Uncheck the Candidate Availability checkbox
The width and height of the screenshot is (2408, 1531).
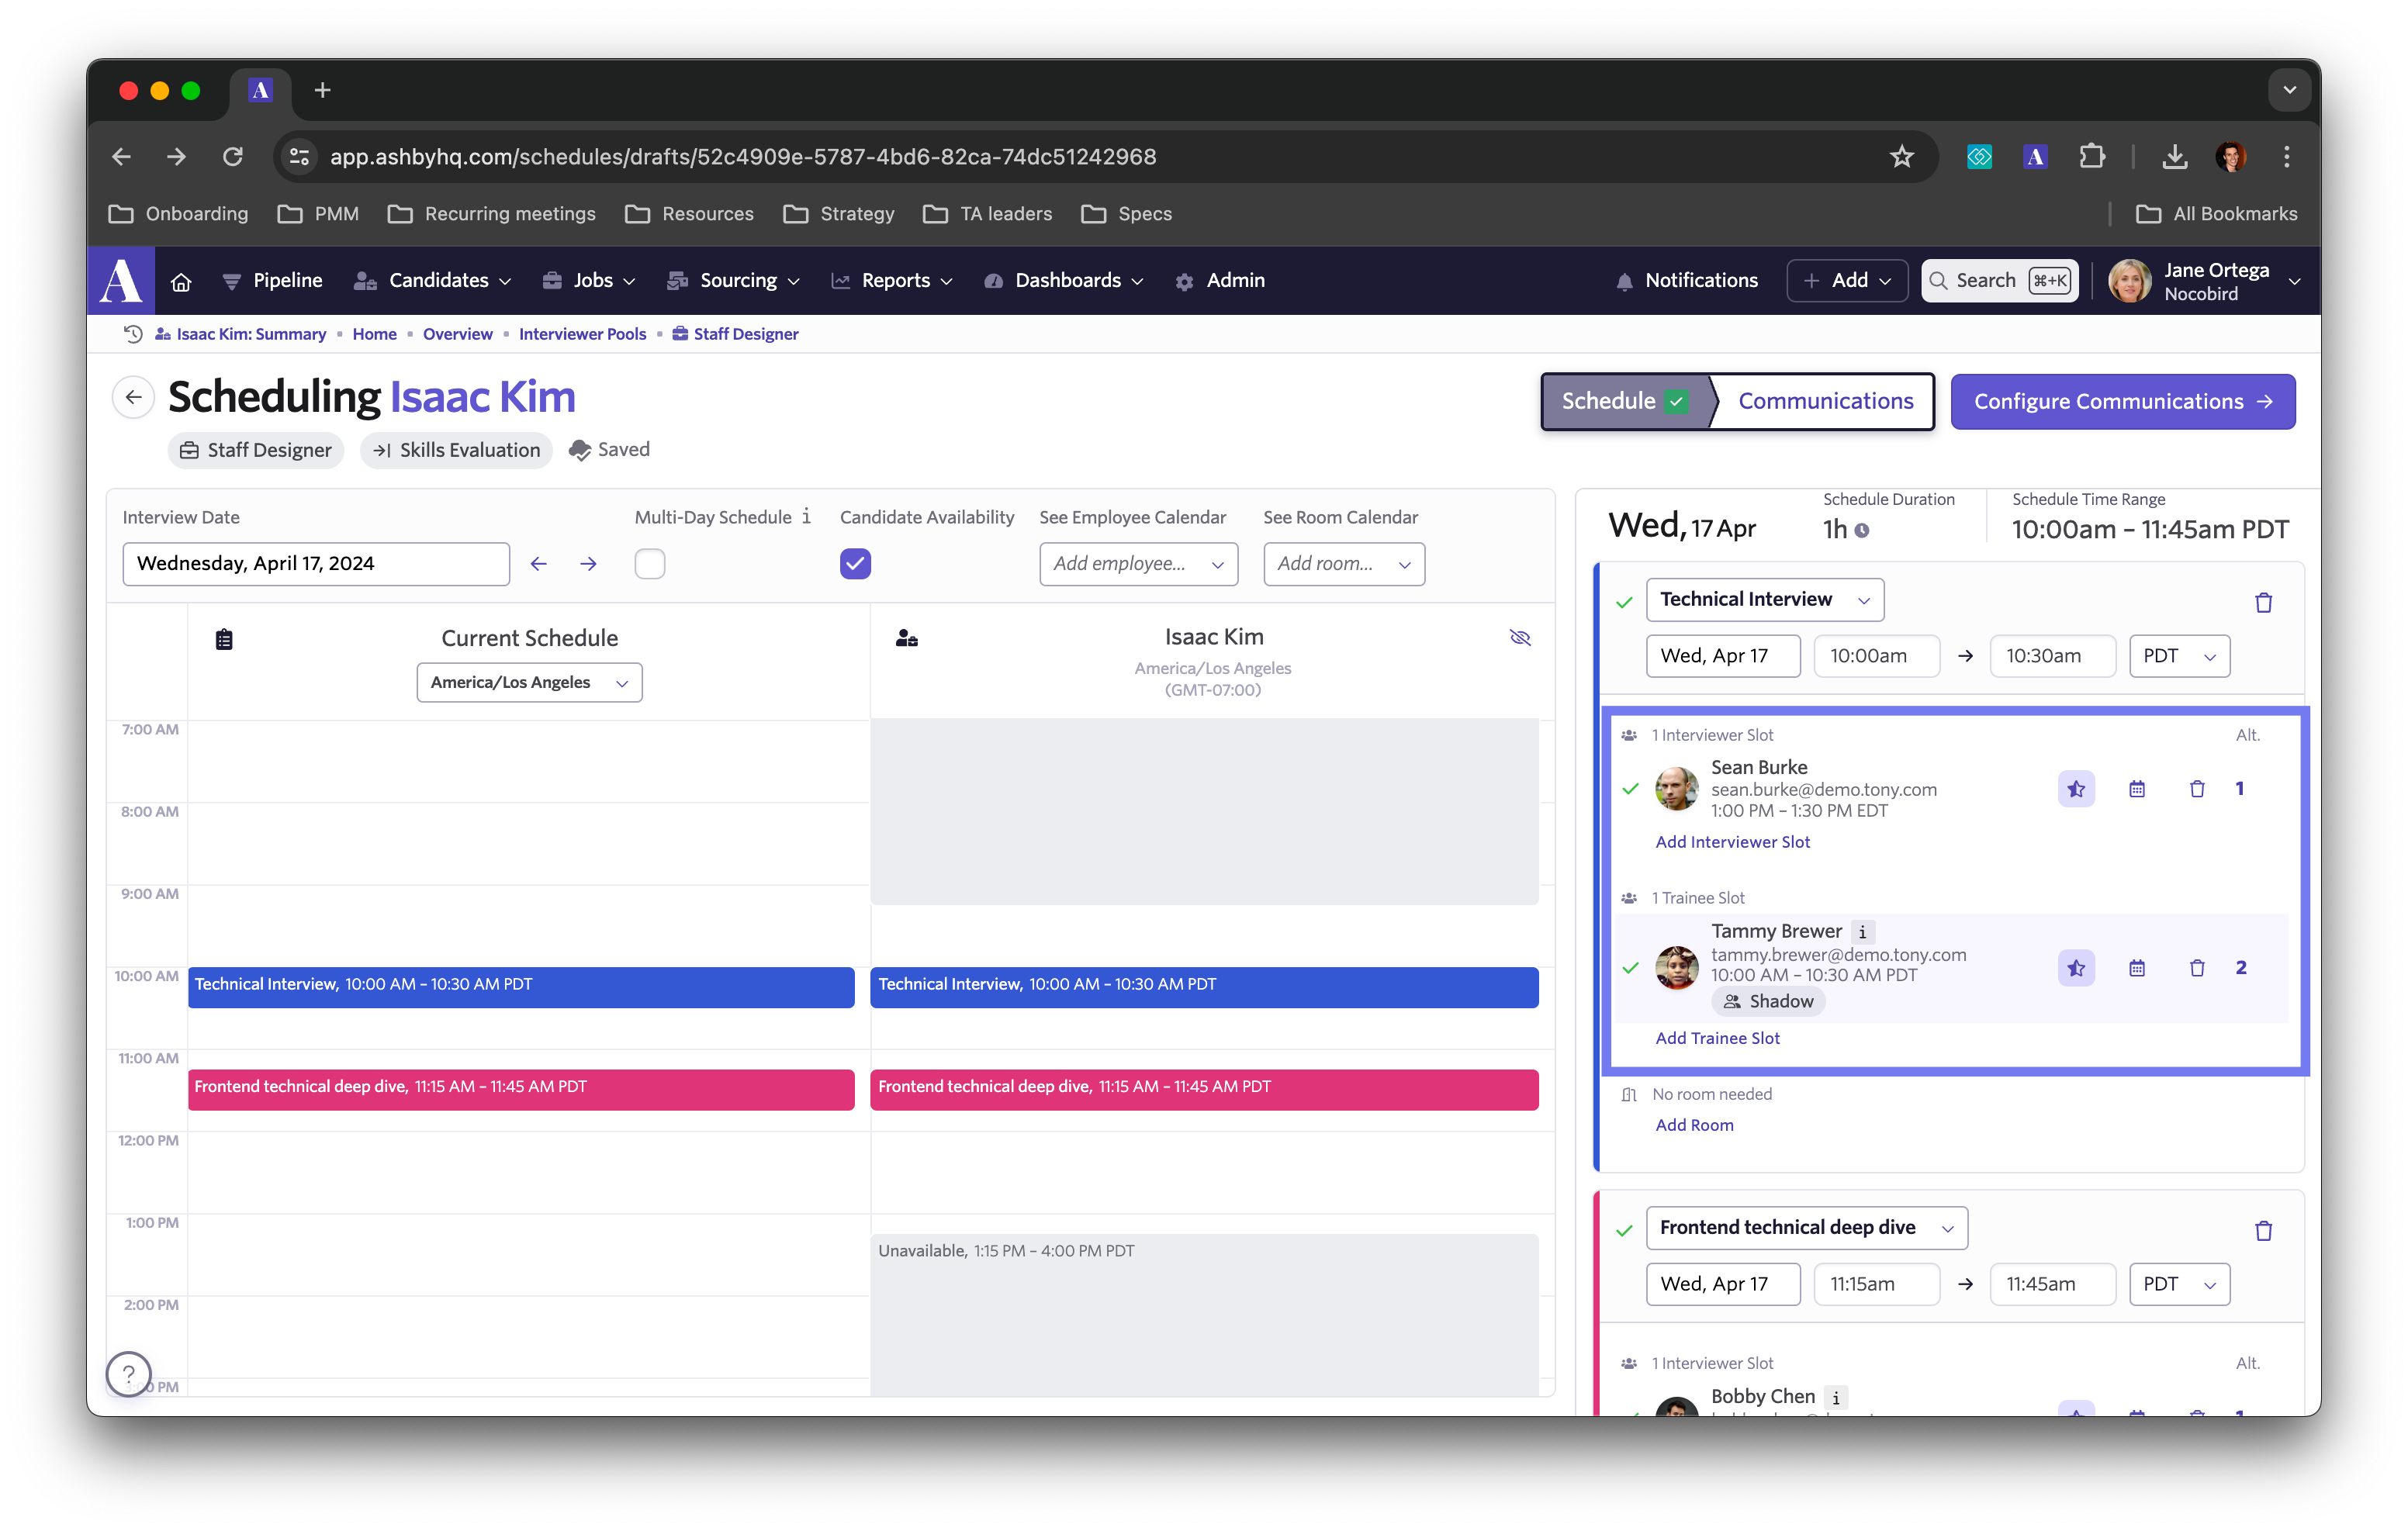click(x=855, y=564)
